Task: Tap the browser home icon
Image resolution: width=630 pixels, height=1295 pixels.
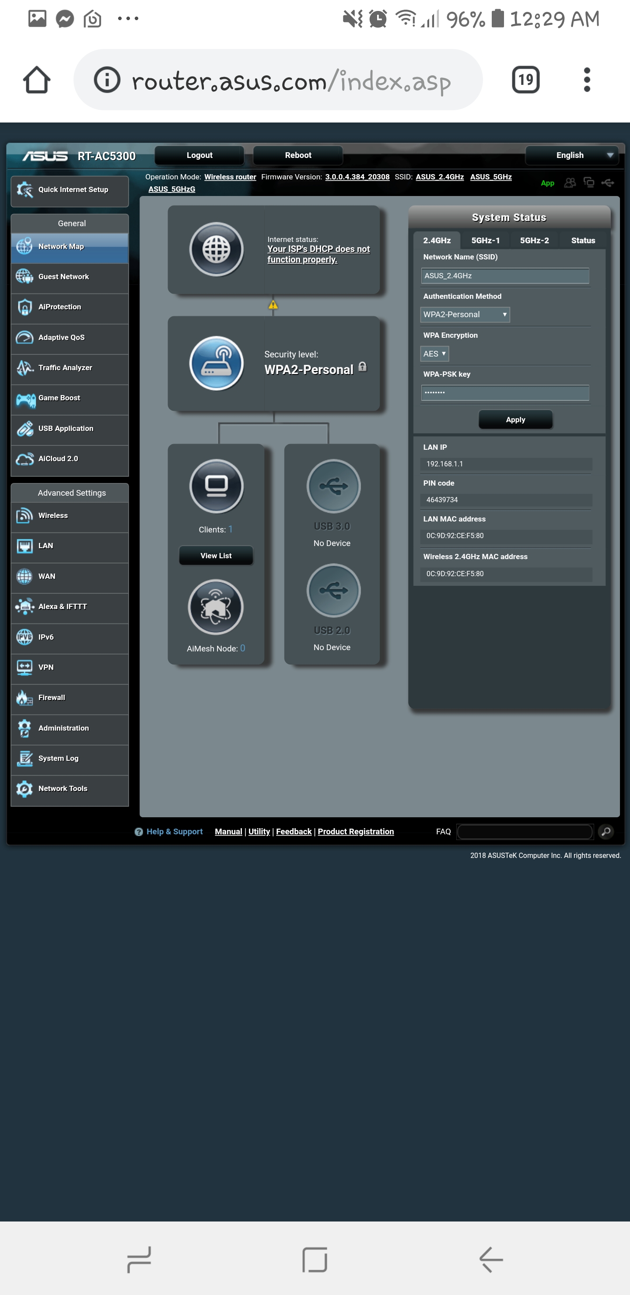Action: pos(37,80)
